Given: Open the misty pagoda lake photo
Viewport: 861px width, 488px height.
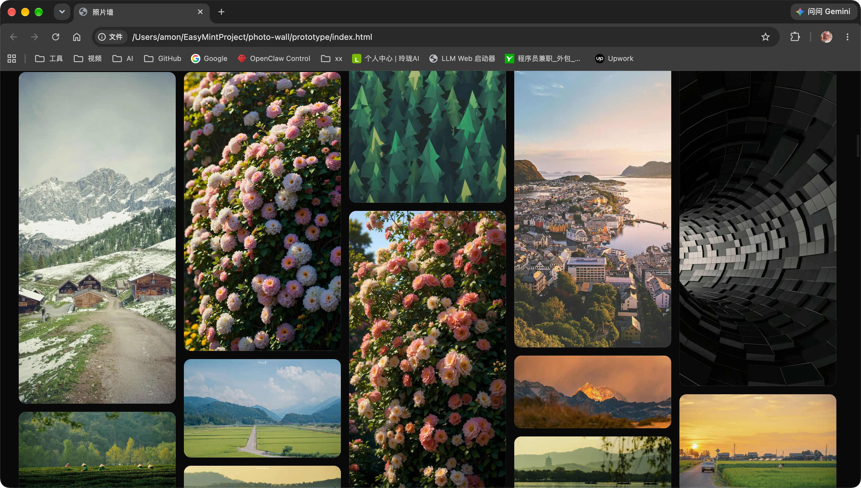Looking at the screenshot, I should click(x=593, y=462).
